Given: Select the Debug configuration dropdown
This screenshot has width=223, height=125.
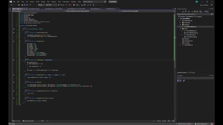Looking at the screenshot, I should pyautogui.click(x=41, y=5).
